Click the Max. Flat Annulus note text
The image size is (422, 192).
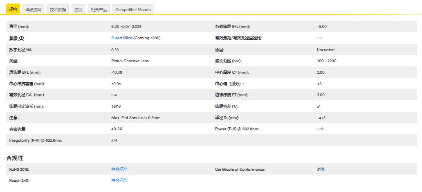click(136, 117)
